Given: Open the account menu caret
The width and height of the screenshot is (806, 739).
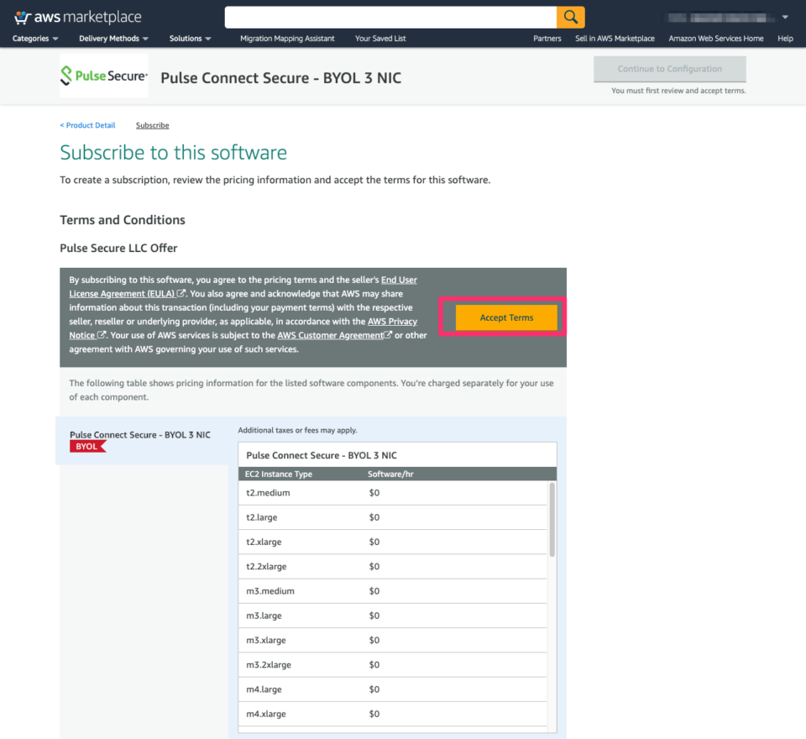Looking at the screenshot, I should click(786, 16).
